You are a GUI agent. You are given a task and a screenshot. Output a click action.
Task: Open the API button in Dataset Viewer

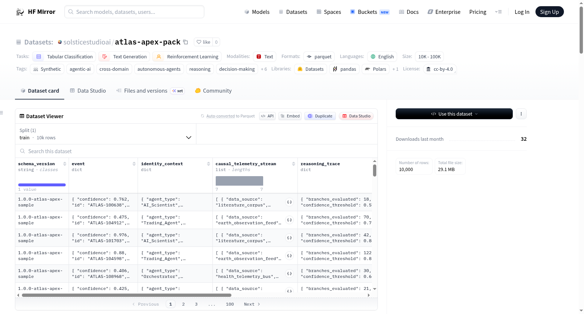pyautogui.click(x=267, y=116)
